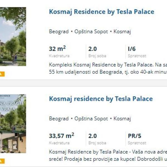This screenshot has width=167, height=167.
Task: Click the "Kosmaj Residence by Tesla Palace" title
Action: pyautogui.click(x=101, y=12)
